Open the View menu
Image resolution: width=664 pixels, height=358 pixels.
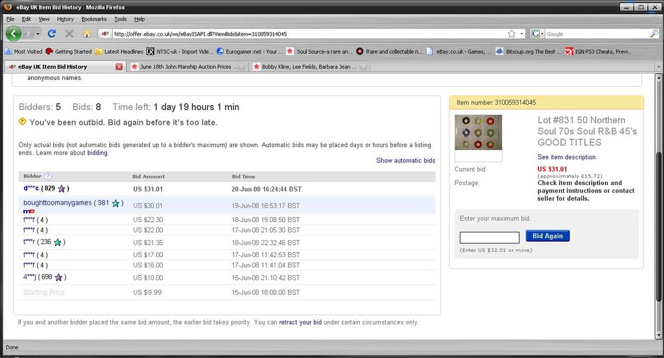pos(44,19)
